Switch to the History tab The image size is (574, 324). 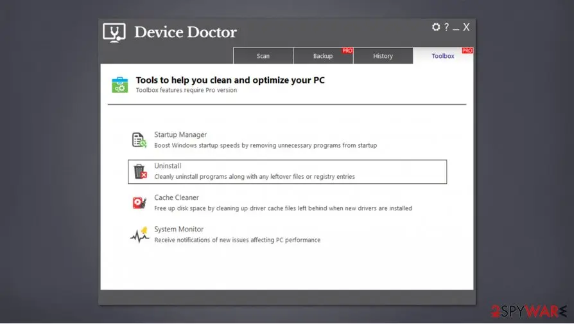point(383,56)
